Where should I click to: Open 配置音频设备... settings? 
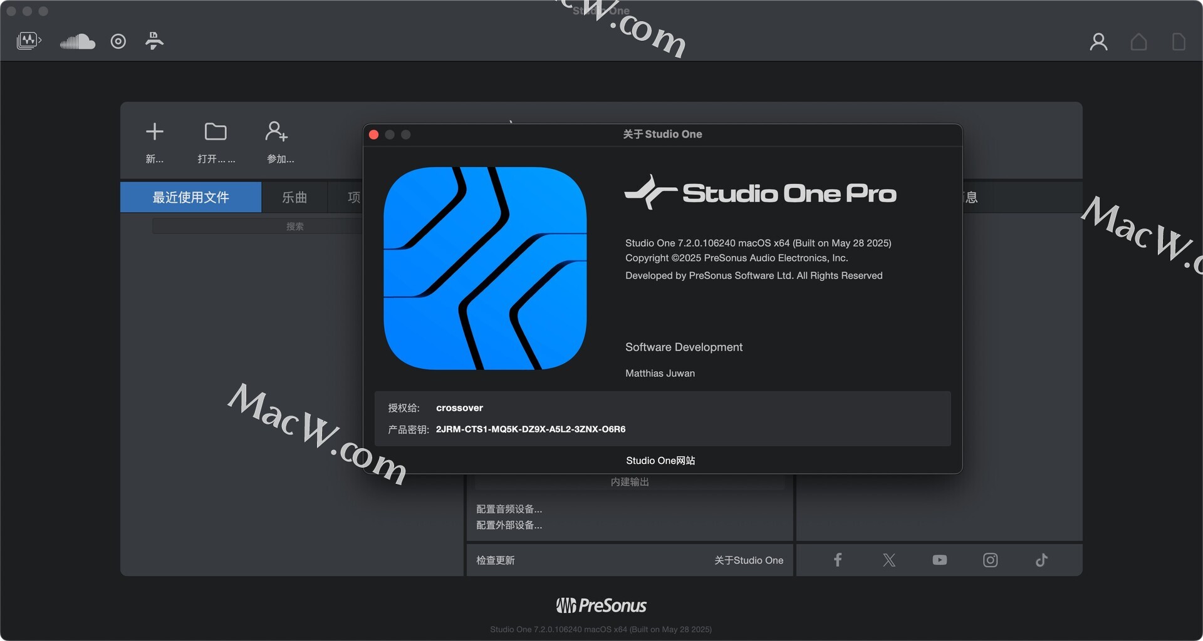509,509
